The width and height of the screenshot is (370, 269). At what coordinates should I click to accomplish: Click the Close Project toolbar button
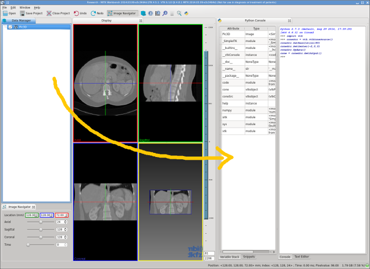coord(58,13)
